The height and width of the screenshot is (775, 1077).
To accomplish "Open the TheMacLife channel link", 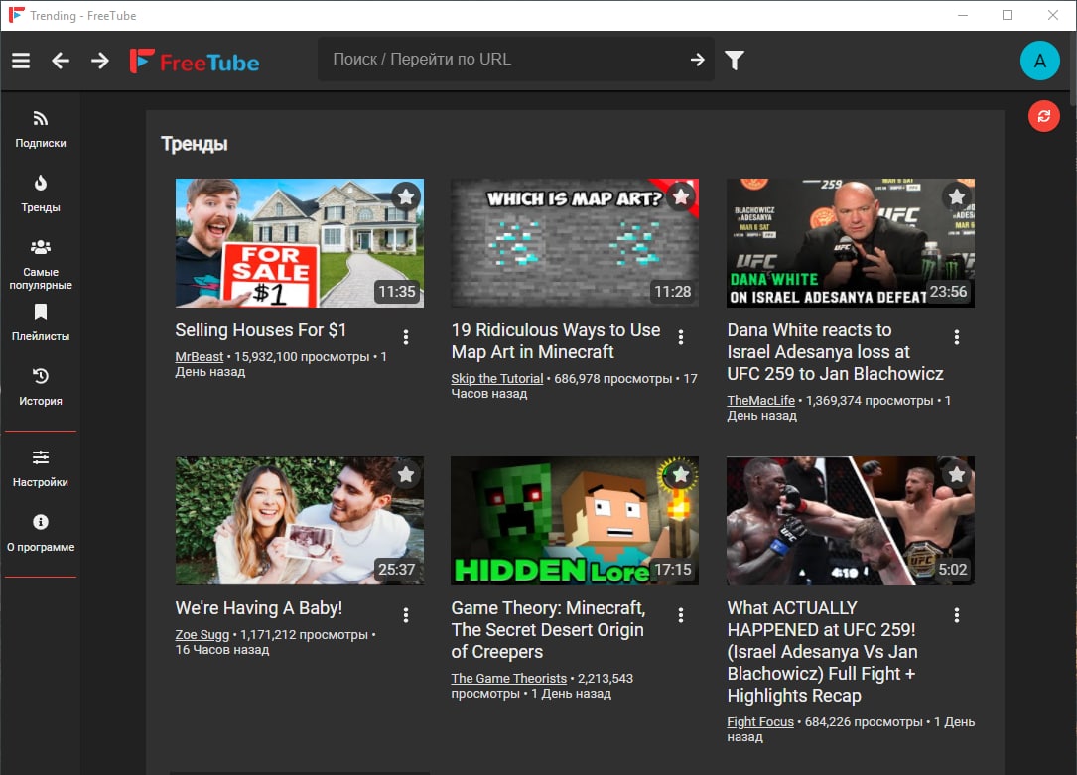I will pyautogui.click(x=761, y=401).
